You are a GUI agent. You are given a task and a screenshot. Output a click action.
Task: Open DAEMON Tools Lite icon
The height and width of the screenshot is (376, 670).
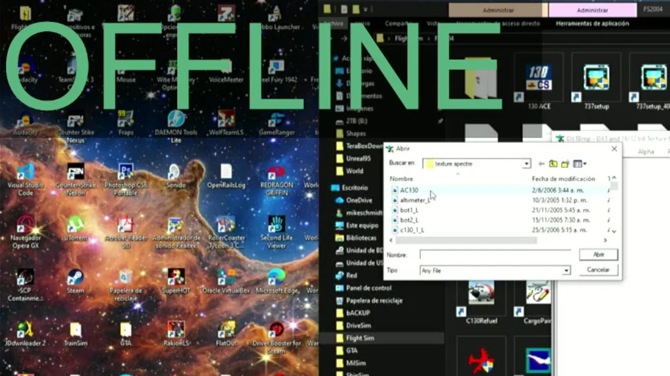click(x=176, y=127)
